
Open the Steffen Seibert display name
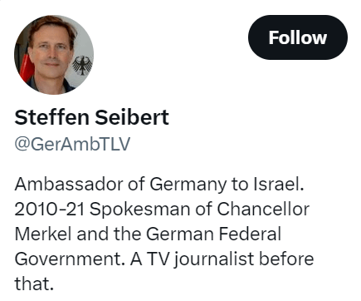tap(91, 117)
